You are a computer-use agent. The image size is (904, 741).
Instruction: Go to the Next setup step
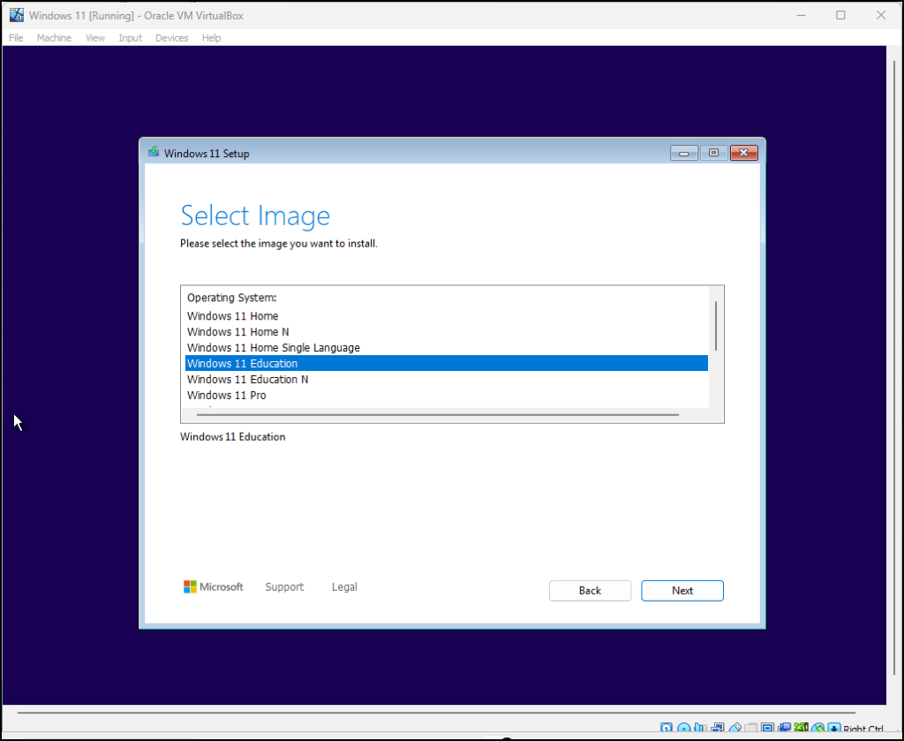coord(682,591)
